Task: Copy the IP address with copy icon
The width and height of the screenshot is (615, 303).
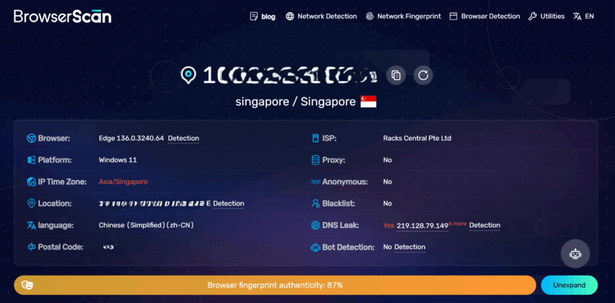Action: pos(396,75)
